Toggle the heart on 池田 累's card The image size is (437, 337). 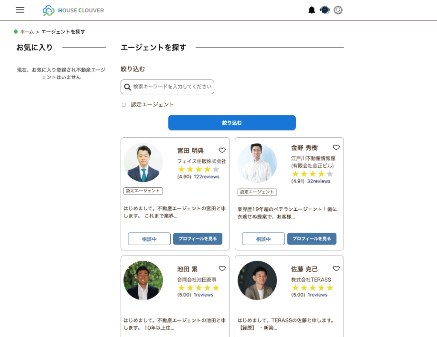pos(222,269)
